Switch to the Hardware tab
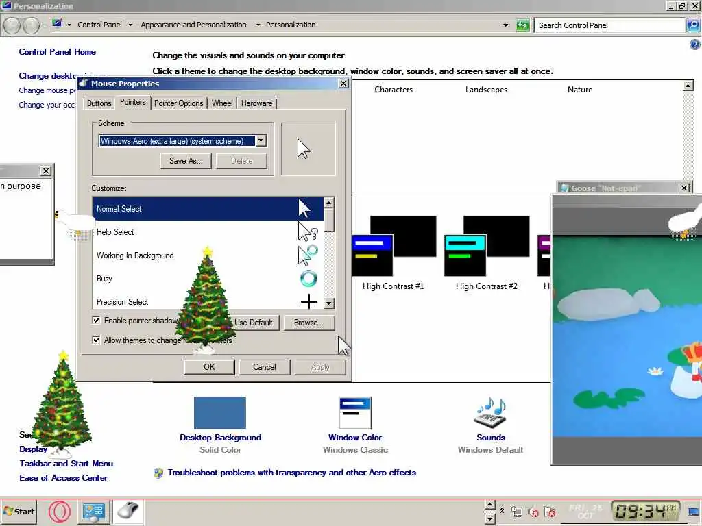Viewport: 702px width, 526px height. point(256,103)
